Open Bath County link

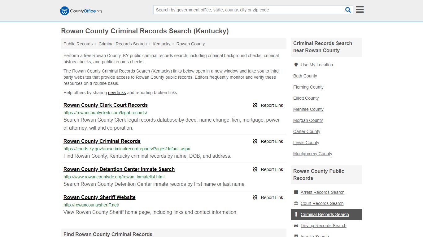305,76
